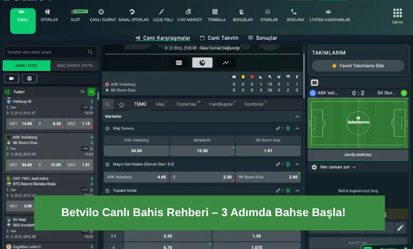This screenshot has width=413, height=249.
Task: Bet on ASK Voitsberg at 34.00 in Maç Sonucu
Action: coord(137,150)
